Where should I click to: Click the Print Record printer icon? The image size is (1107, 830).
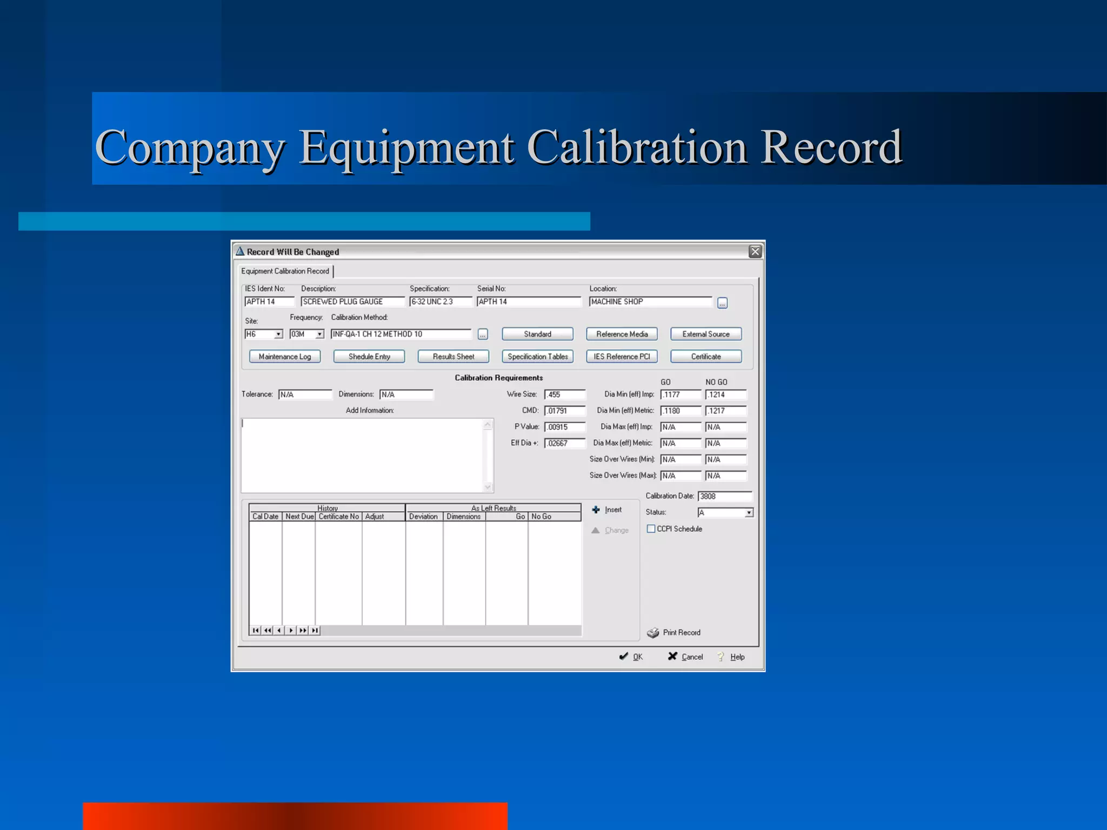653,632
